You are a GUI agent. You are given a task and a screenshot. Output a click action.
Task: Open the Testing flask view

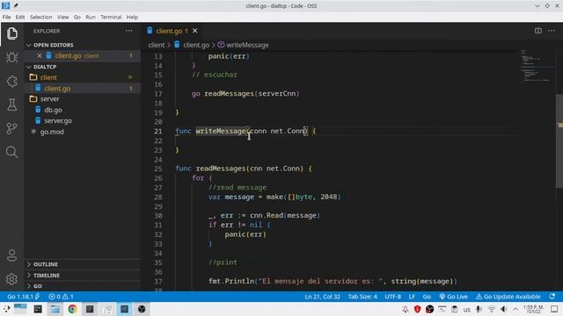[x=11, y=105]
